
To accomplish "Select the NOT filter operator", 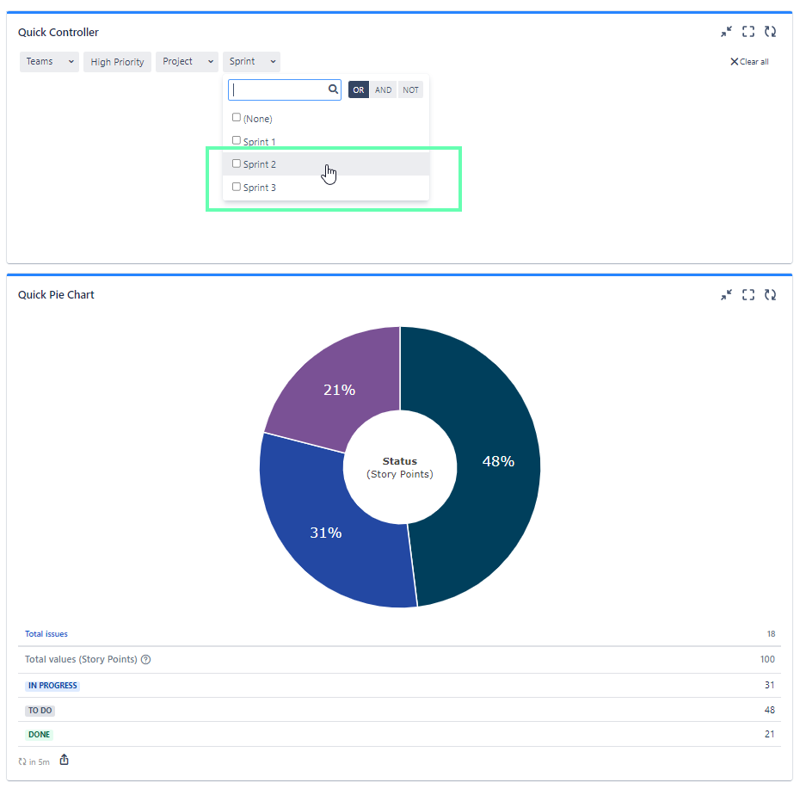I will tap(410, 89).
